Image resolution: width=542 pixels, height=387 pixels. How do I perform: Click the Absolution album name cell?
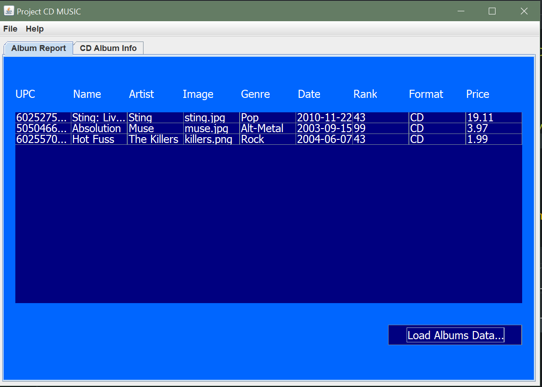99,129
